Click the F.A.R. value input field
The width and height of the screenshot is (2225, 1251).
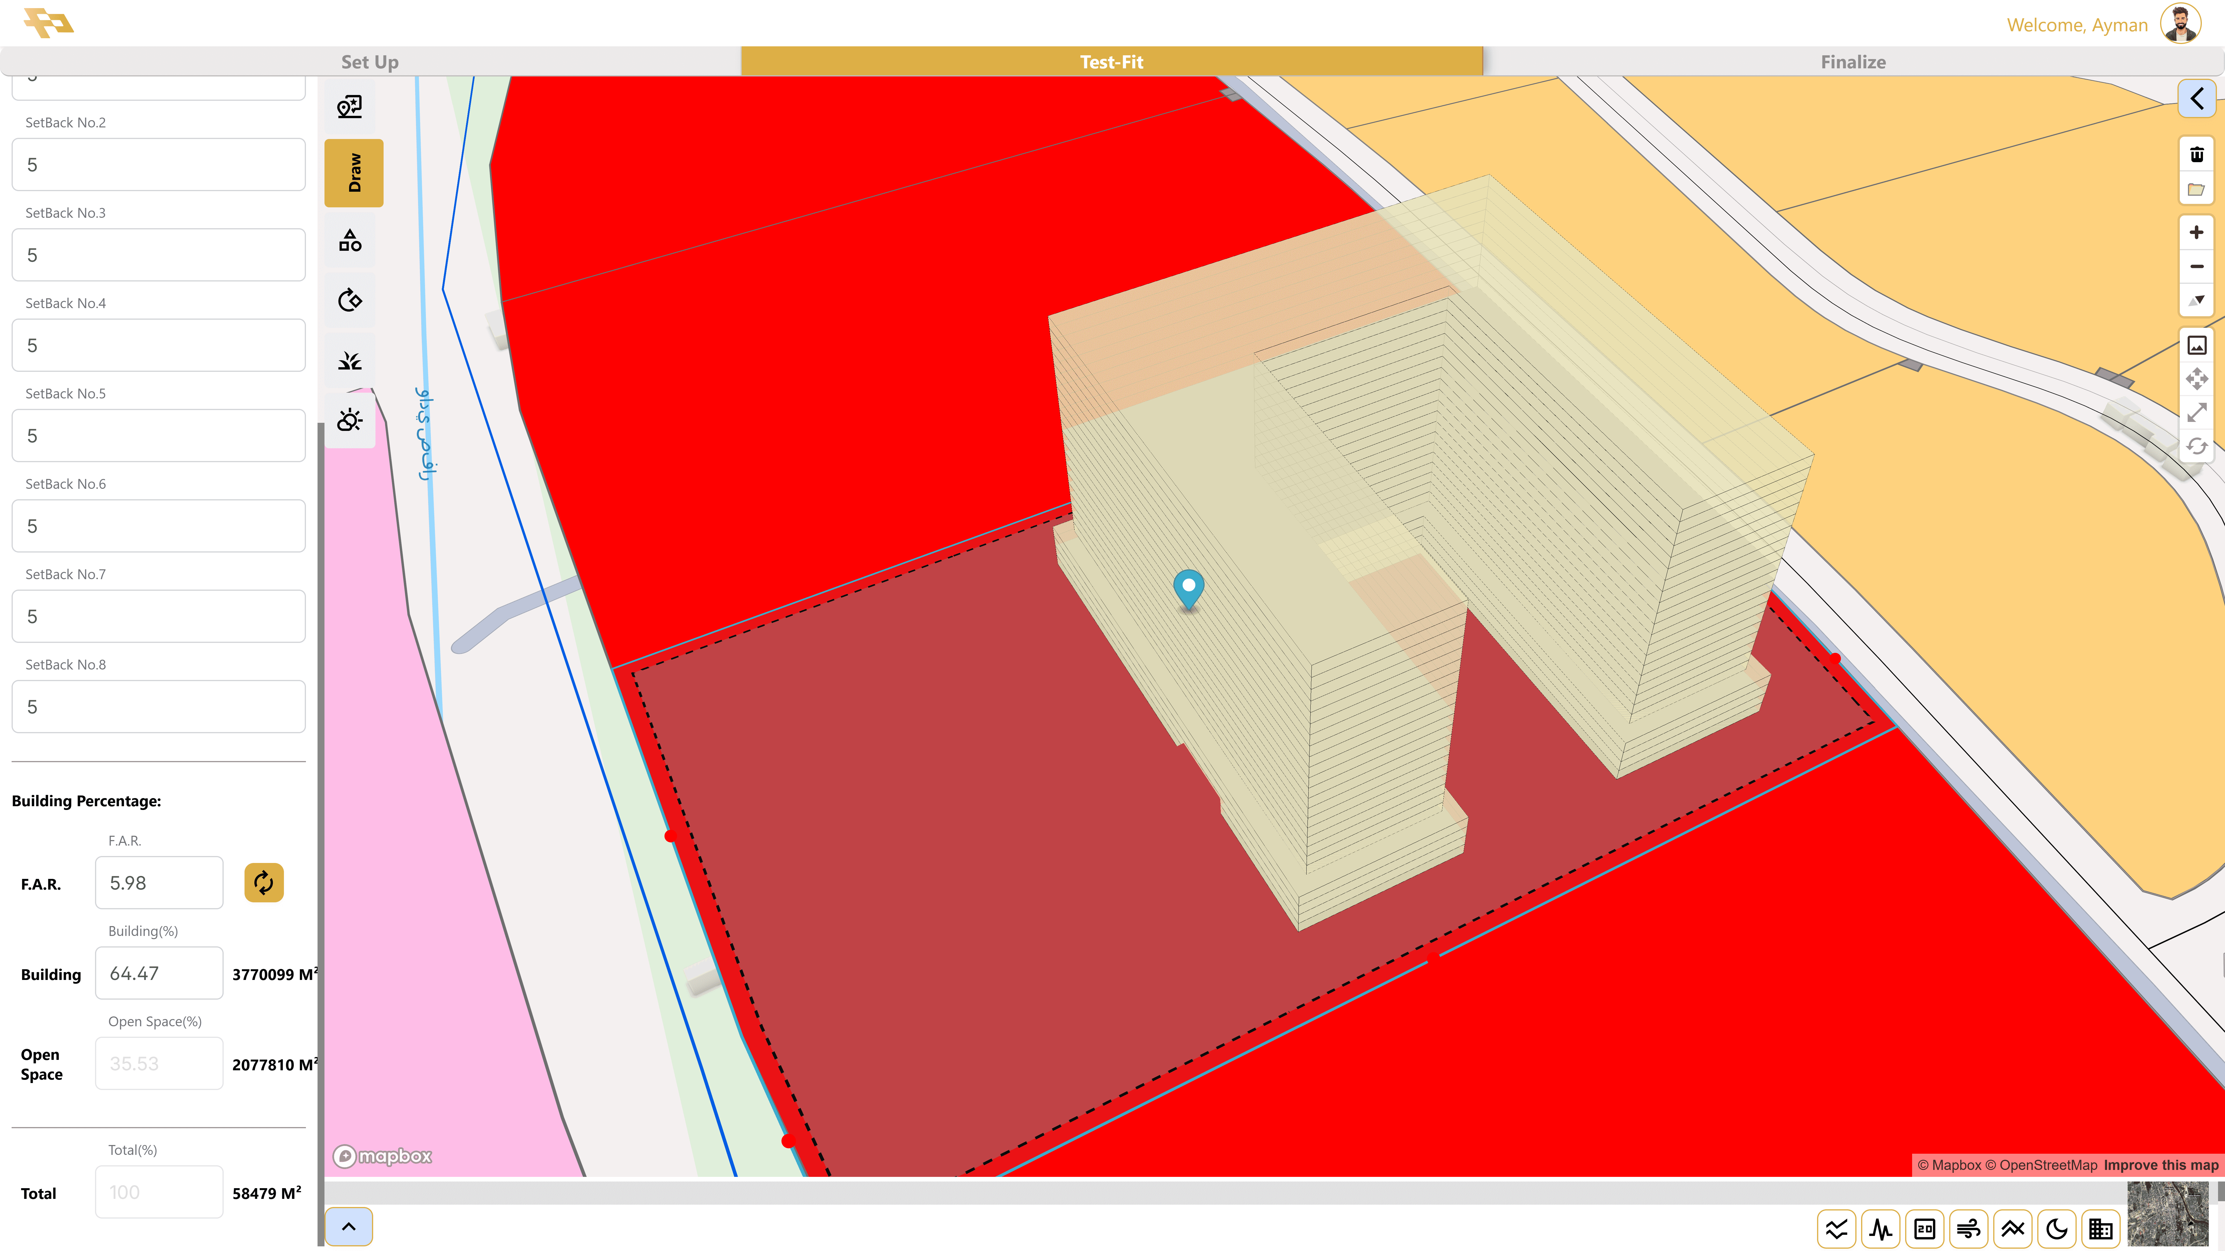159,882
